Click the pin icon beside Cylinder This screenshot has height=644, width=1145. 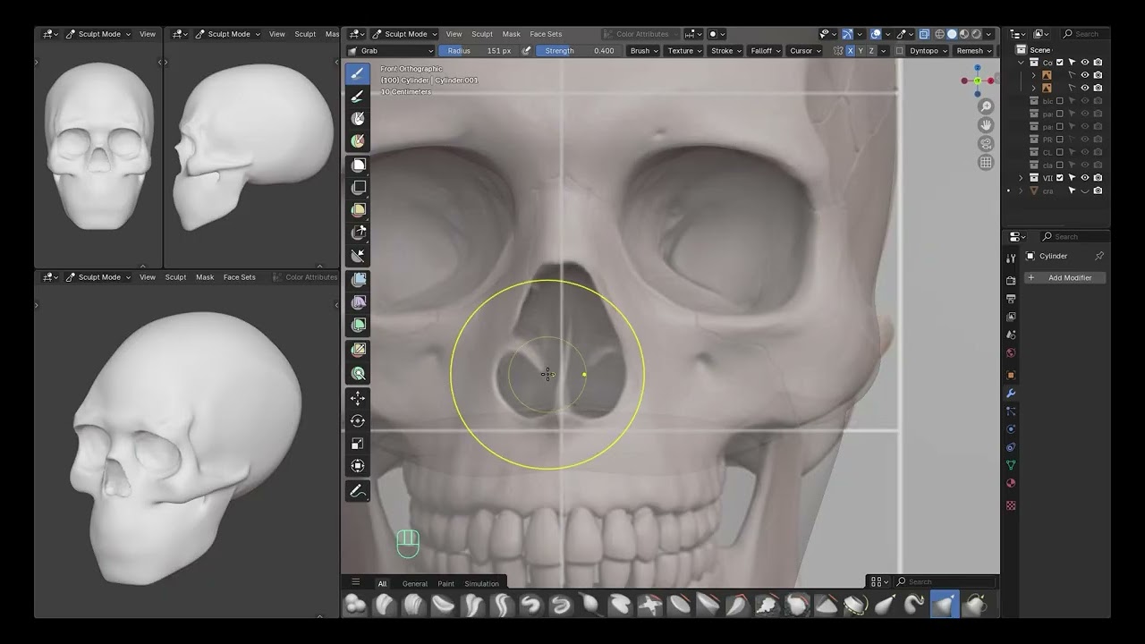[1099, 256]
